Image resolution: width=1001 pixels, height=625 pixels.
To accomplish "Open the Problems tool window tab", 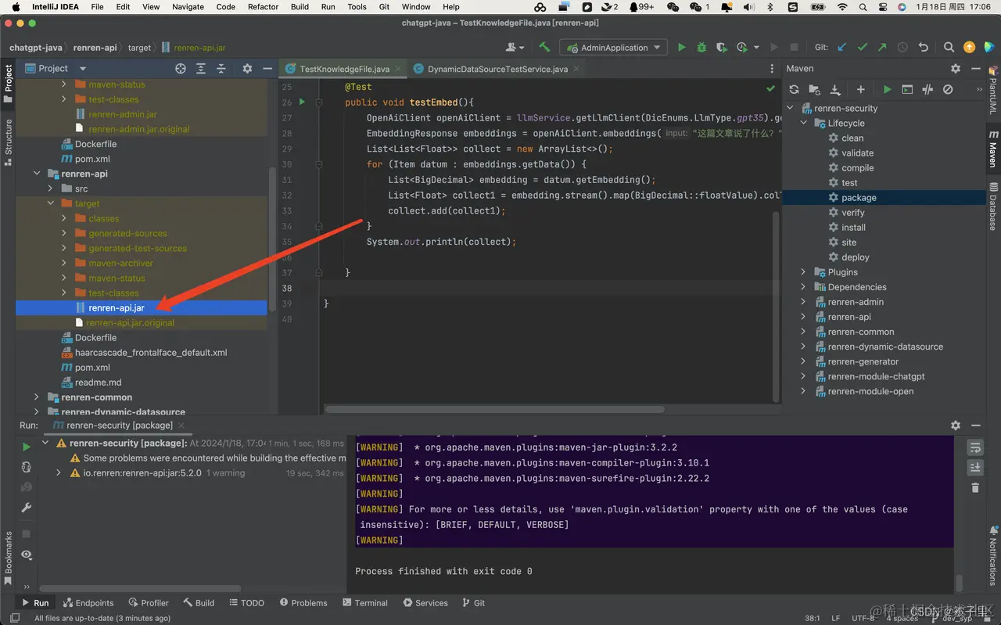I will point(302,603).
